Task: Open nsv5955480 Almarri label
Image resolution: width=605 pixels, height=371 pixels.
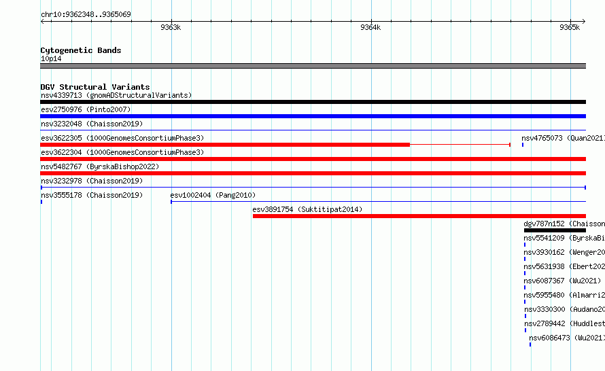Action: click(564, 295)
